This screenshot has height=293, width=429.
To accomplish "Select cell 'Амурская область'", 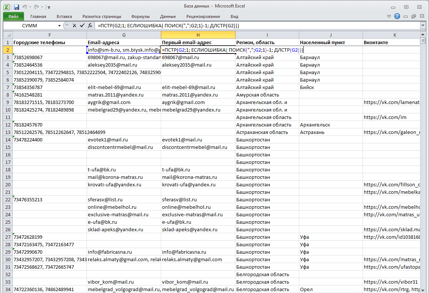I will pyautogui.click(x=267, y=95).
